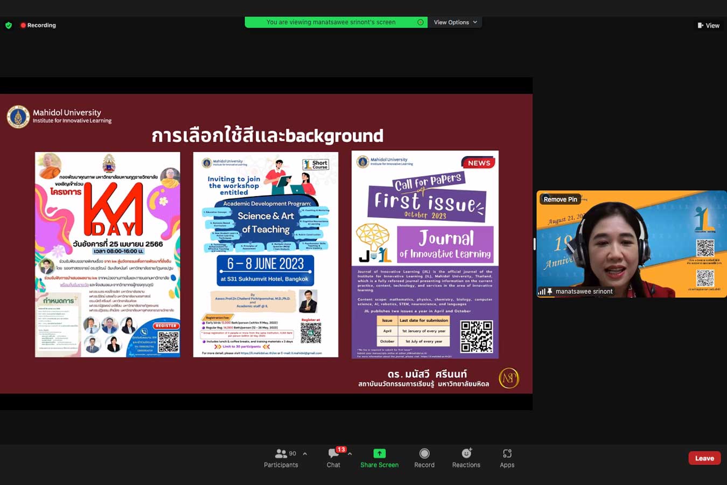Expand the chevron next to Chat
Image resolution: width=727 pixels, height=485 pixels.
[350, 454]
